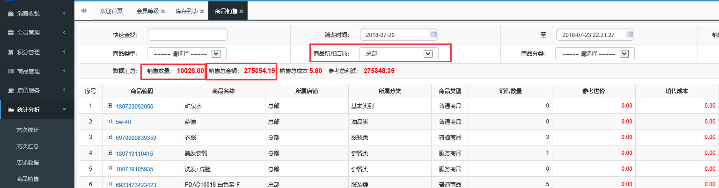Expand row 180723092056 plus icon
719x188 pixels.
pos(110,106)
